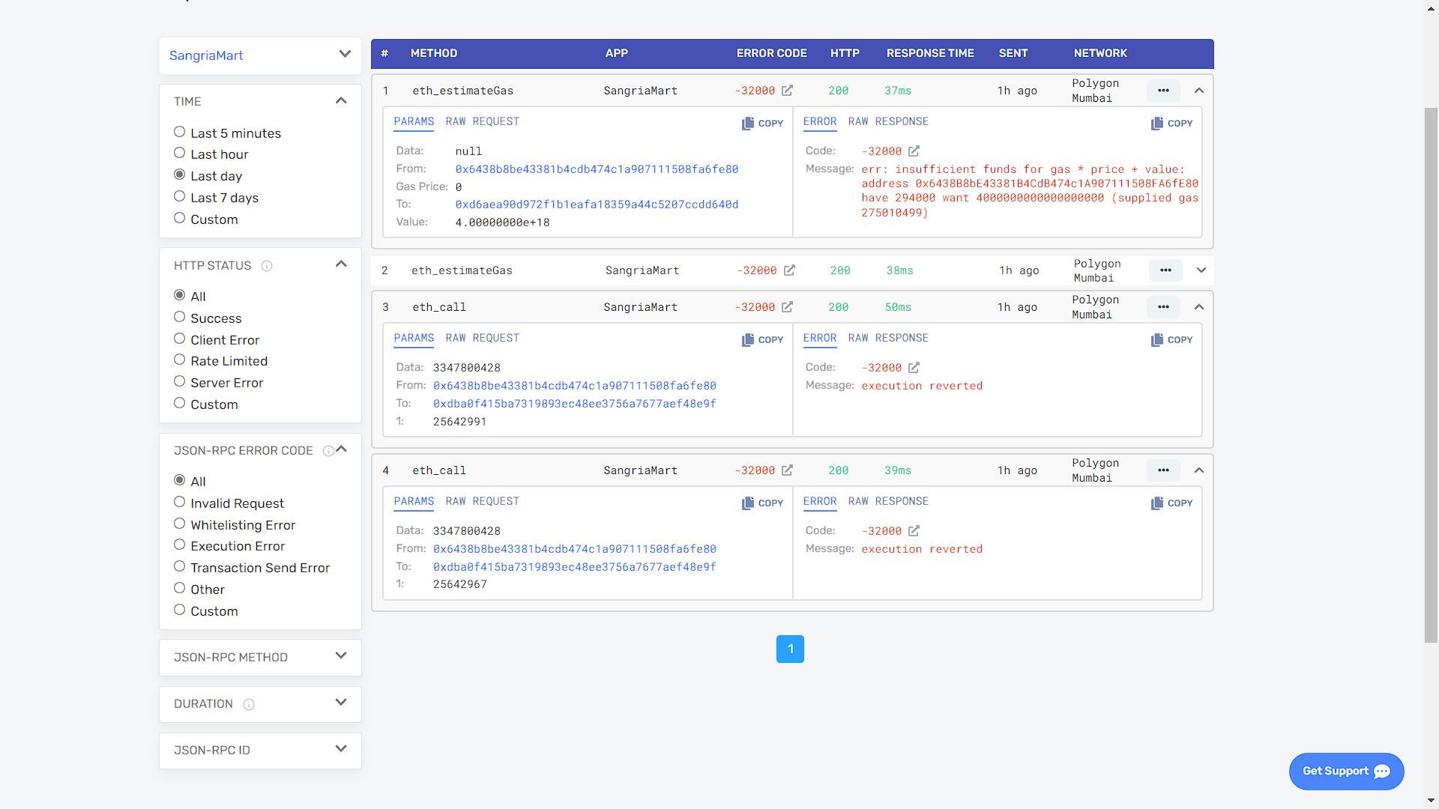1439x809 pixels.
Task: Click the info icon beside JSON-RPC ERROR CODE
Action: click(x=328, y=450)
